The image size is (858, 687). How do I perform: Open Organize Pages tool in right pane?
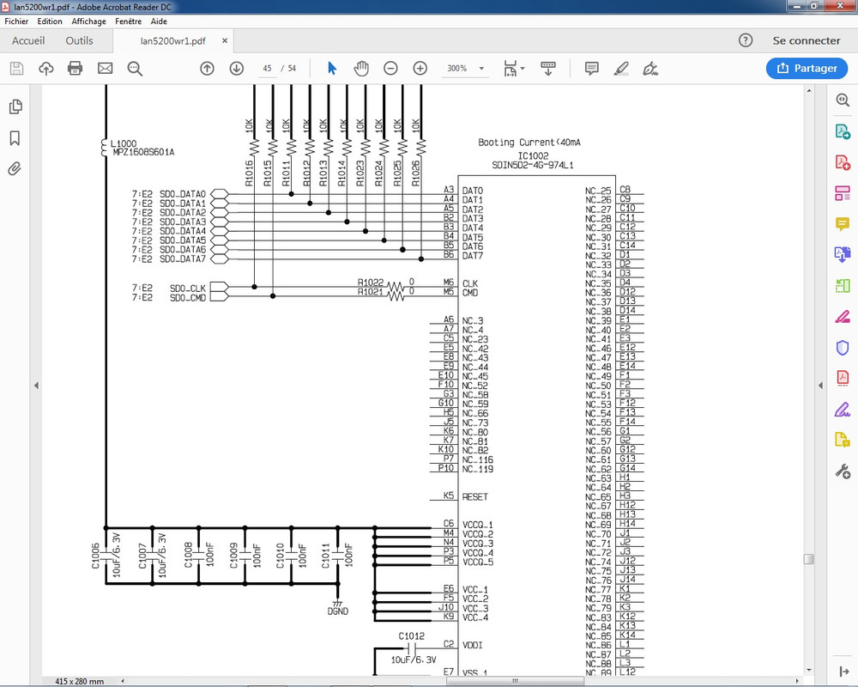843,193
